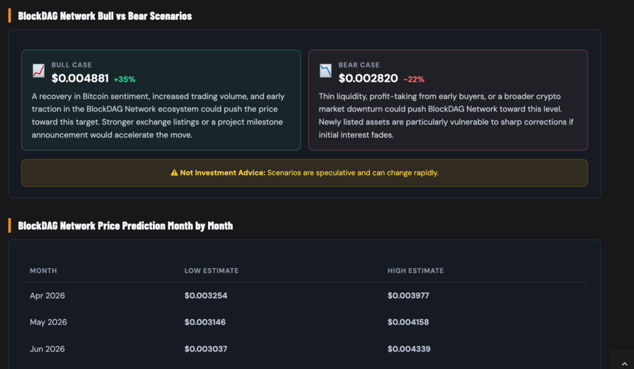Select the +35% bull case percentage
Viewport: 634px width, 369px height.
124,79
